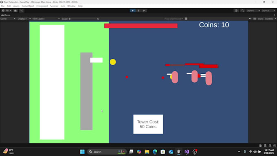Image resolution: width=277 pixels, height=156 pixels.
Task: Open Copilot from the taskbar
Action: (x=139, y=152)
